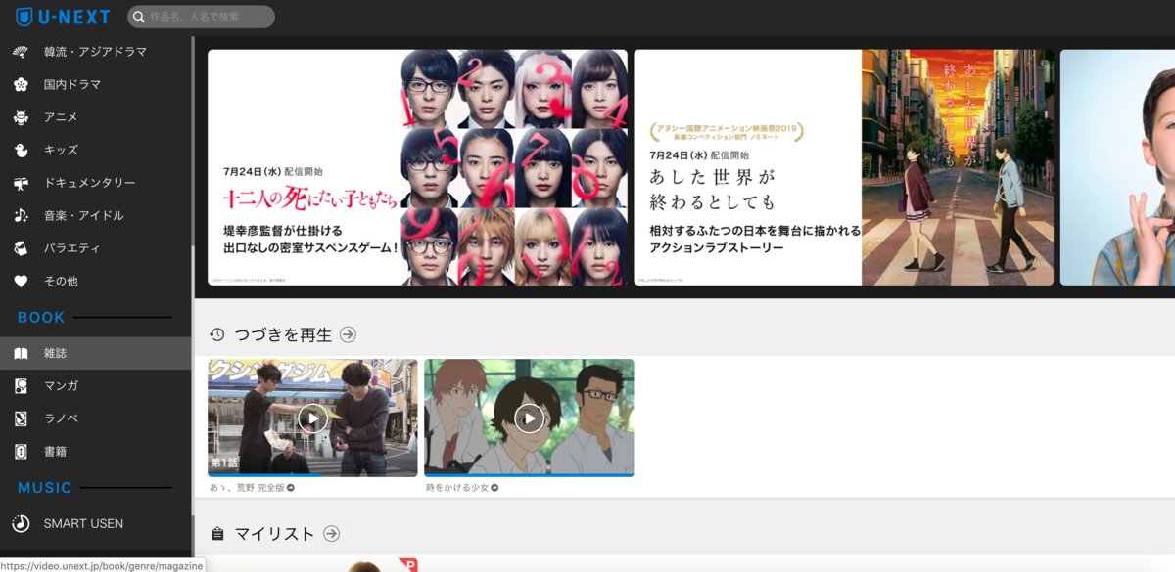Click the BOOK section header

pos(41,318)
